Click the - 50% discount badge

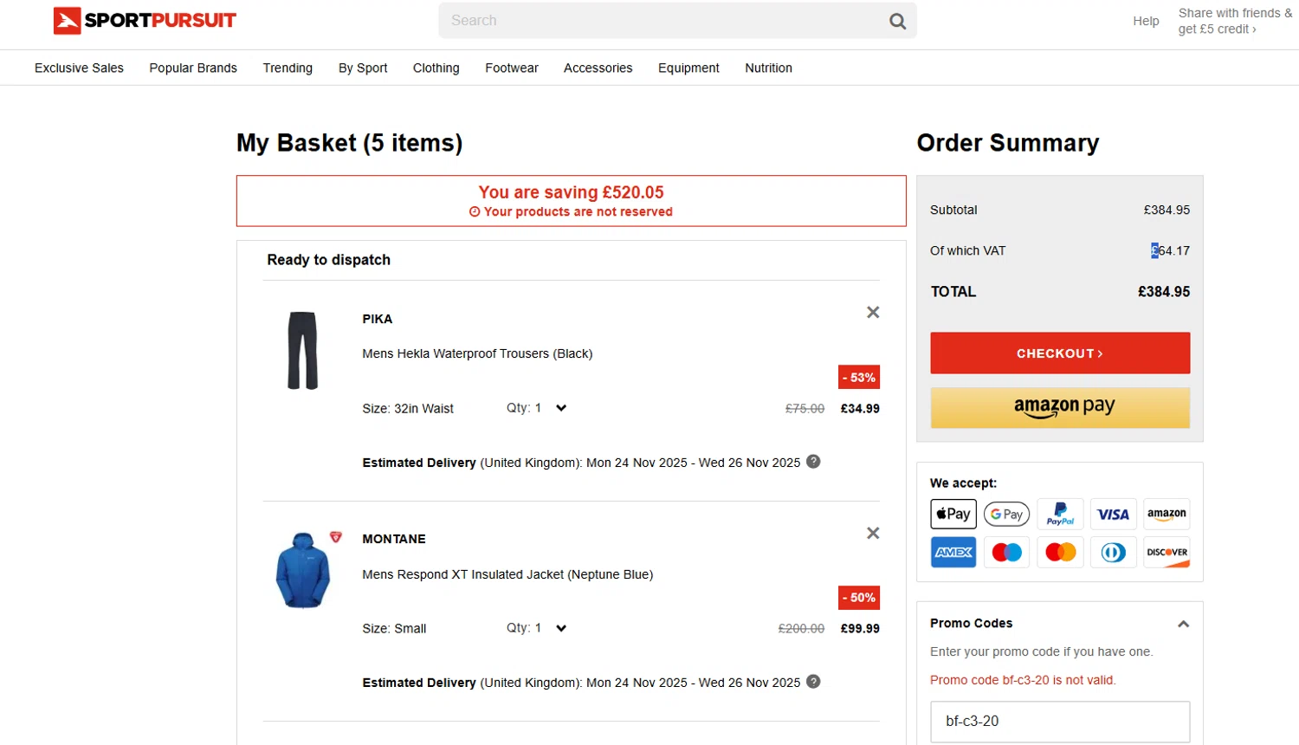point(859,598)
